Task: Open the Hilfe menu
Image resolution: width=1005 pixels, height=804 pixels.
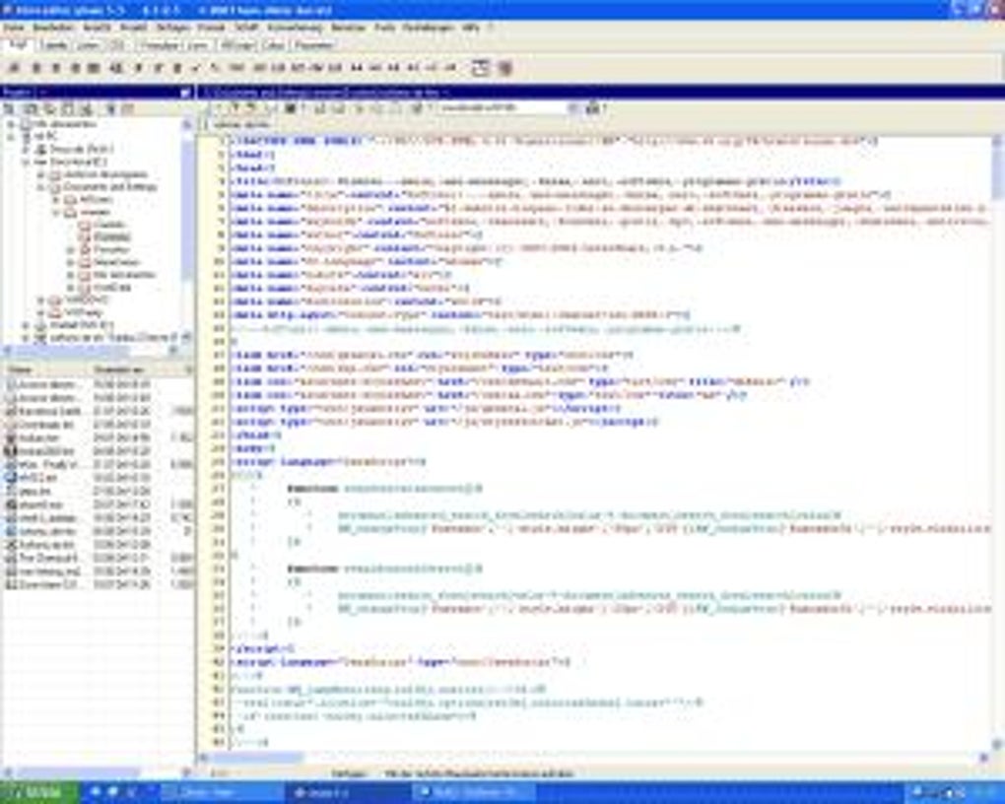Action: tap(470, 28)
